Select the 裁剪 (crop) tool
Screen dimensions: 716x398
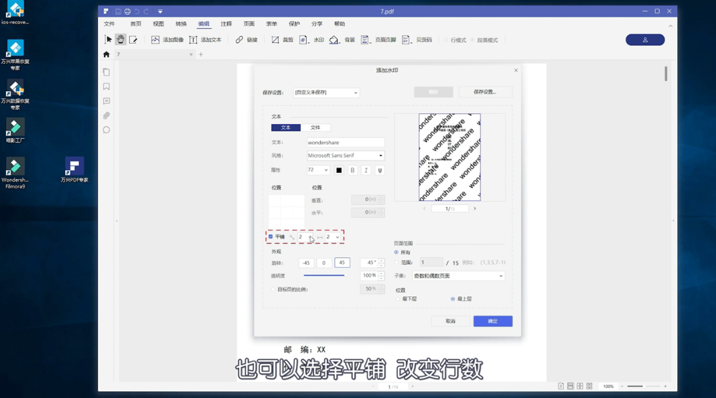(282, 40)
